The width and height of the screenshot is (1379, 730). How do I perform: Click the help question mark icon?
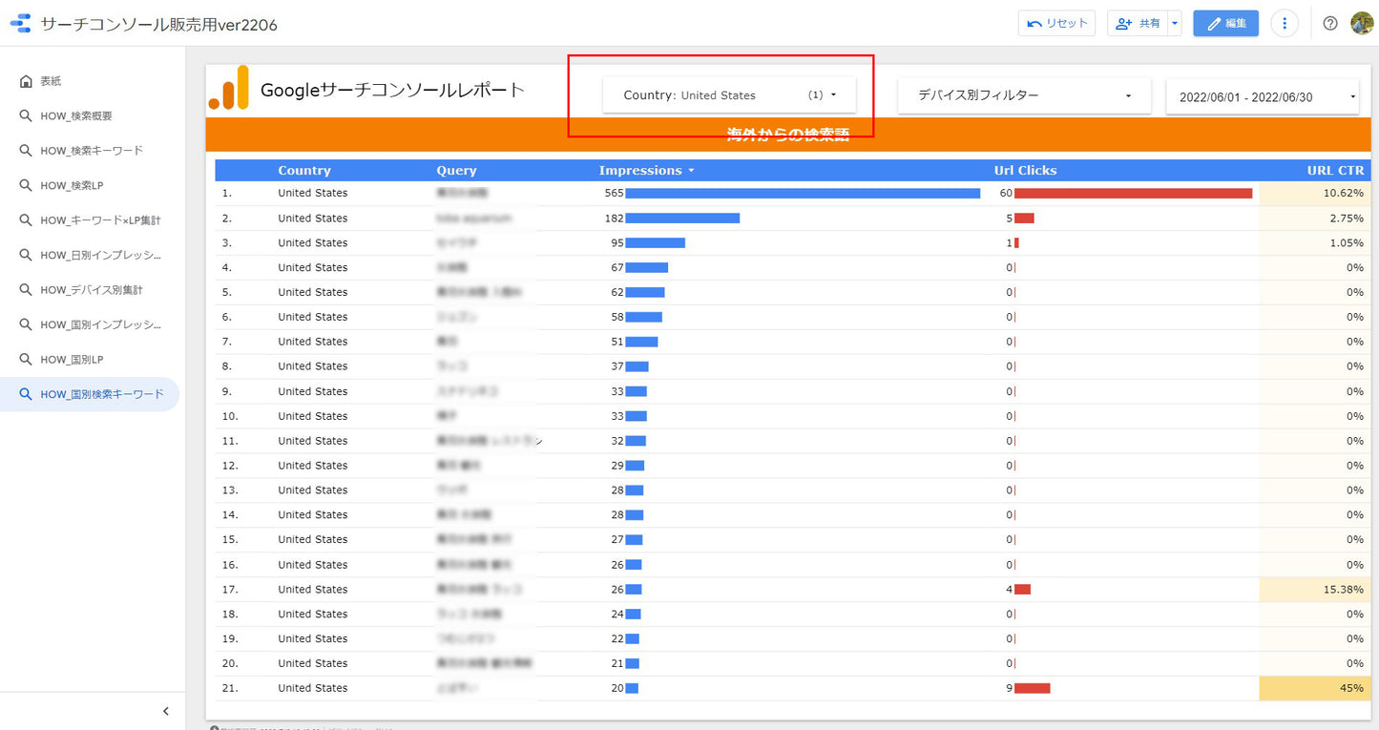1330,23
